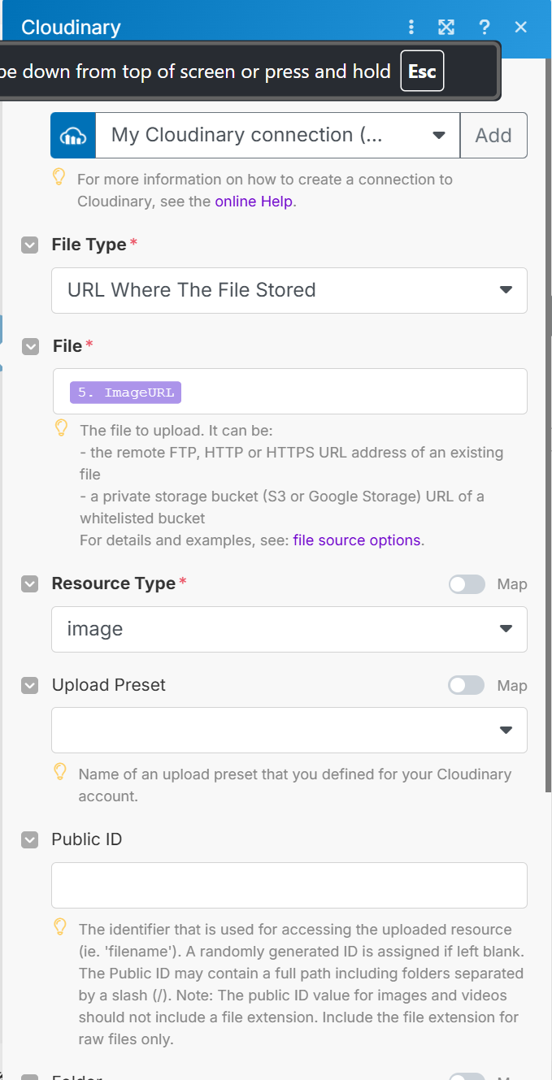Open the online Help link
552x1080 pixels.
point(254,201)
